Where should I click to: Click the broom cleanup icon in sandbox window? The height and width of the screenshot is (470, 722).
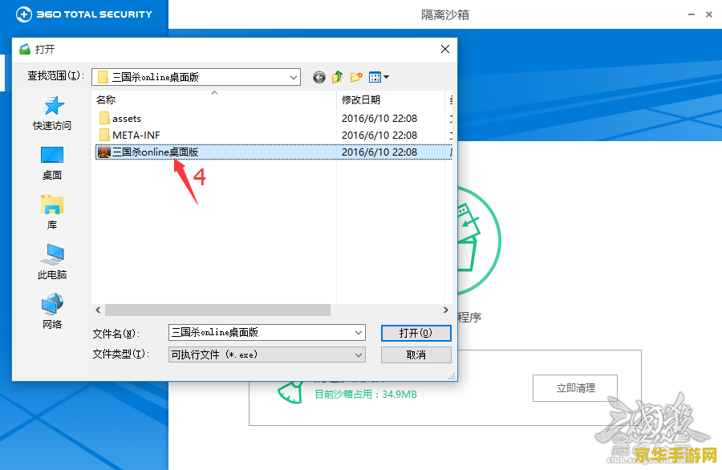291,392
